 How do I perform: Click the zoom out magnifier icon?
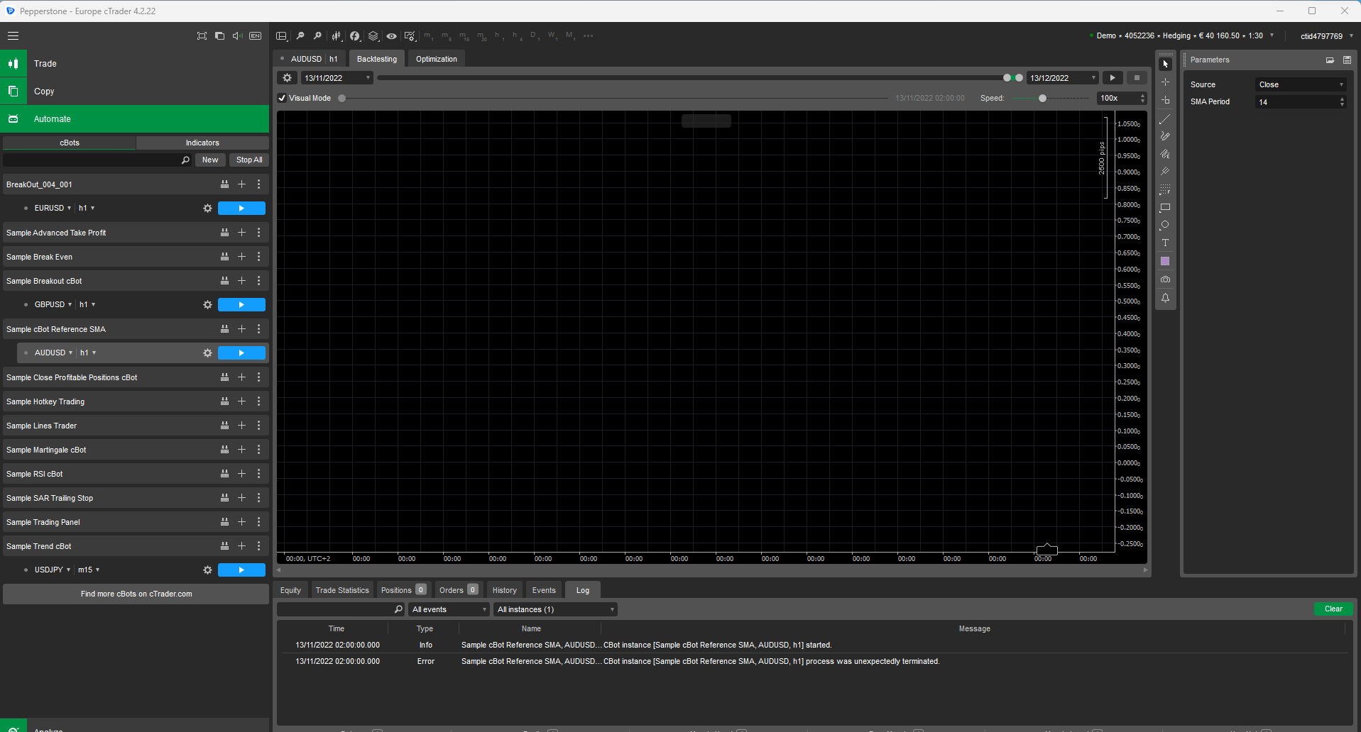(x=300, y=35)
